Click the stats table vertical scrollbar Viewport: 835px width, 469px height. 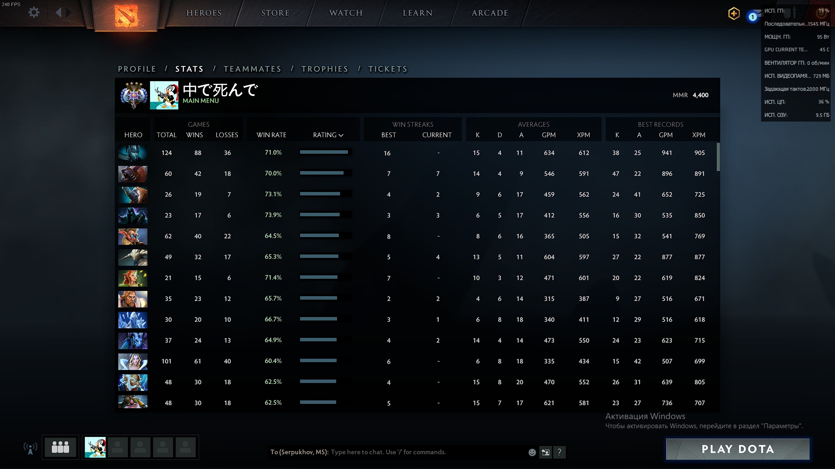pyautogui.click(x=718, y=157)
